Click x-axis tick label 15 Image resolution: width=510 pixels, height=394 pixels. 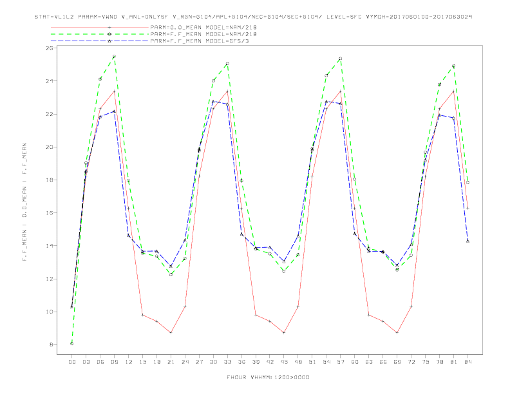coord(142,362)
